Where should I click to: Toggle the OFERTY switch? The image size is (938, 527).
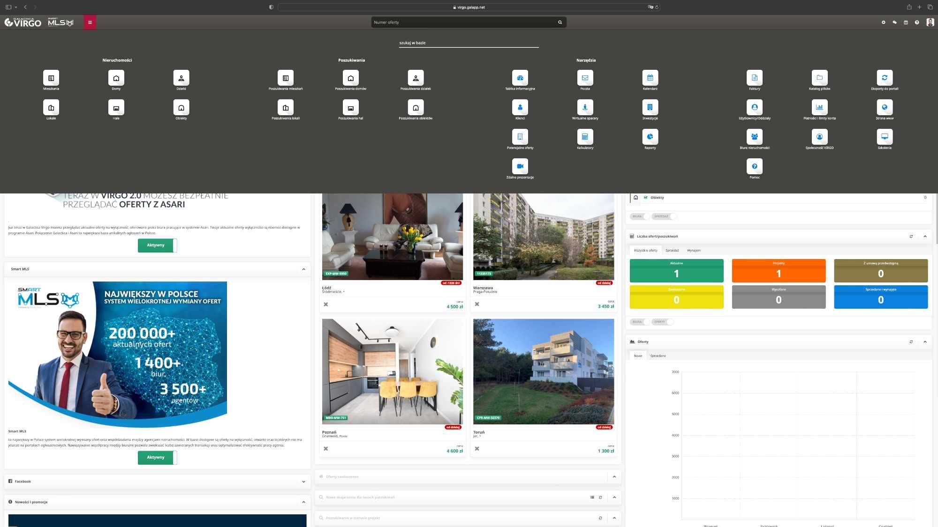point(662,322)
